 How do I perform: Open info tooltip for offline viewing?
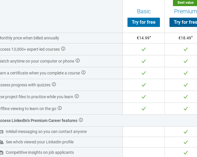click(x=60, y=108)
